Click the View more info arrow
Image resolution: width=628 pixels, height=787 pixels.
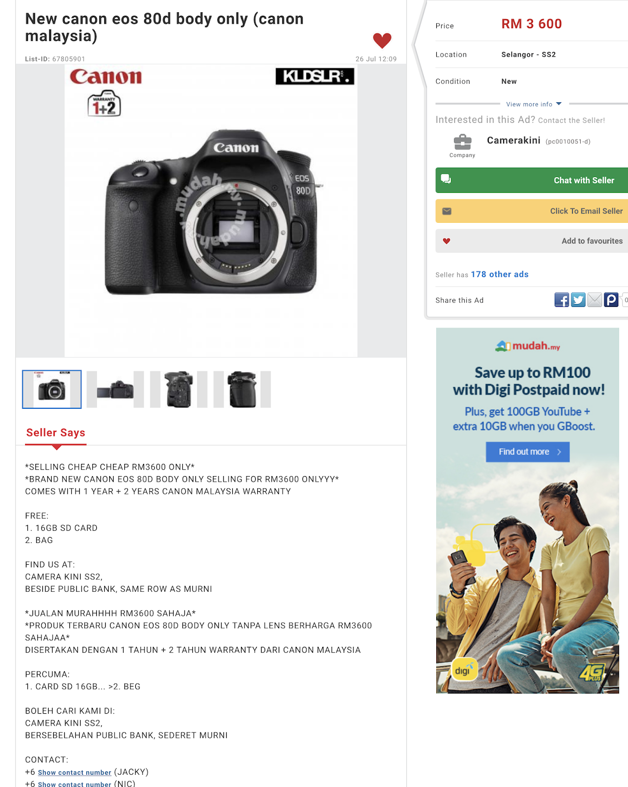(x=559, y=104)
